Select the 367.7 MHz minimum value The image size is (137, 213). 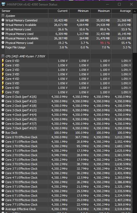click(x=82, y=137)
